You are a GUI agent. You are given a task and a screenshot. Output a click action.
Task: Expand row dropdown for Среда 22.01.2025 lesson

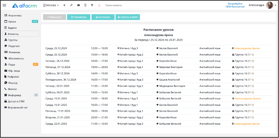point(270,124)
